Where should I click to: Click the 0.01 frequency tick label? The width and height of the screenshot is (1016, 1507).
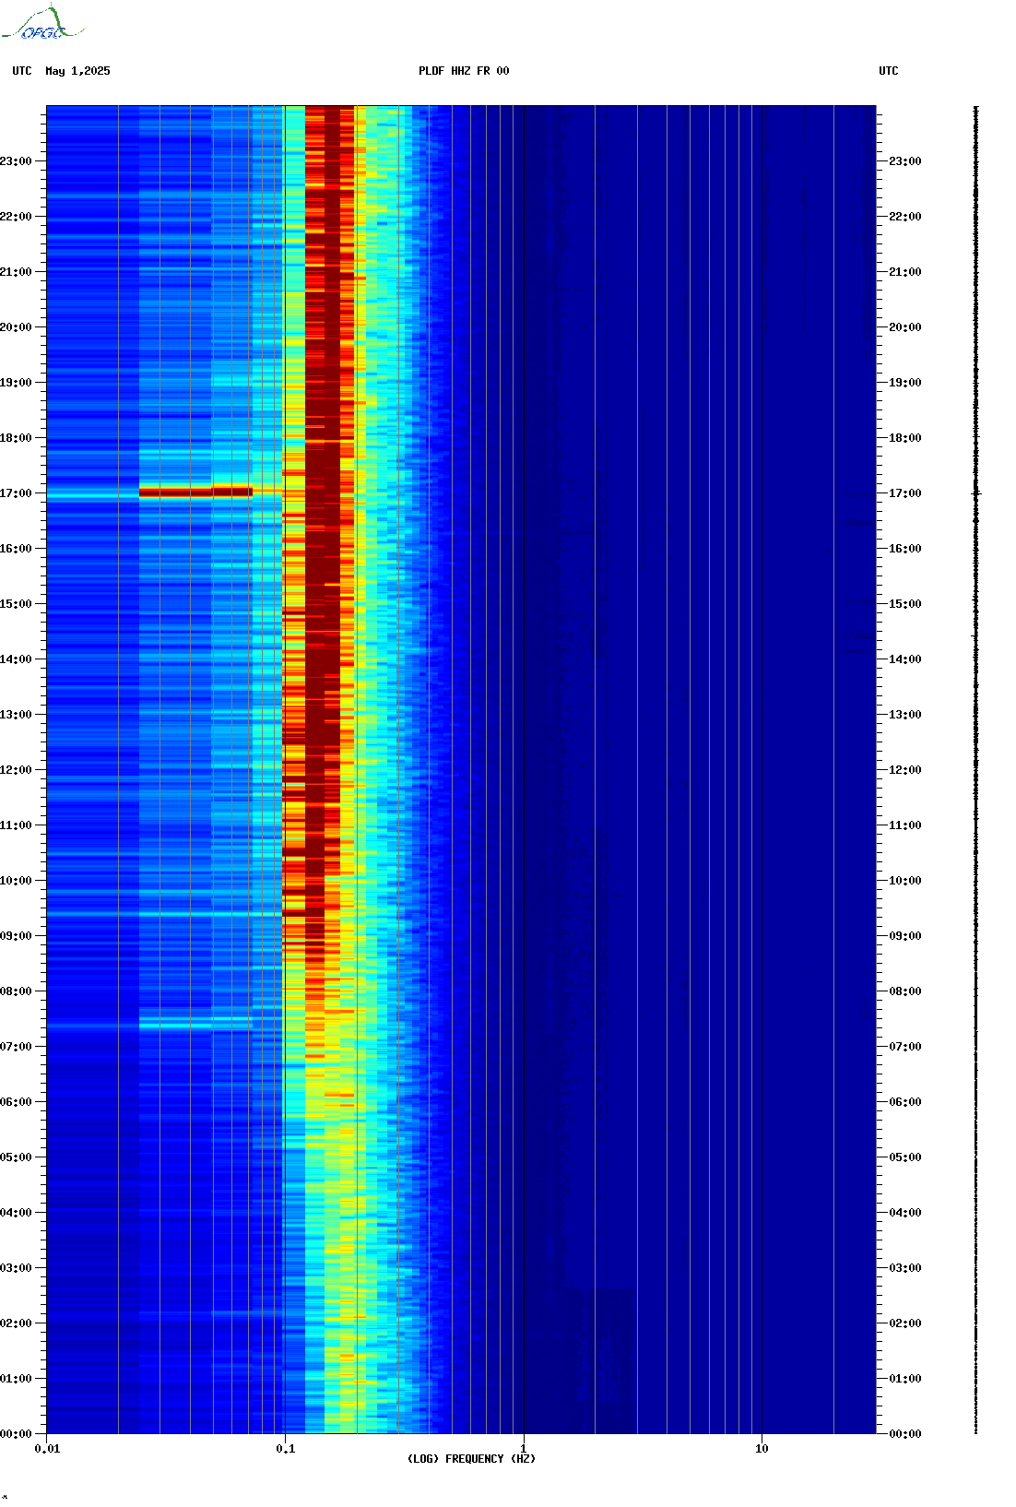47,1449
